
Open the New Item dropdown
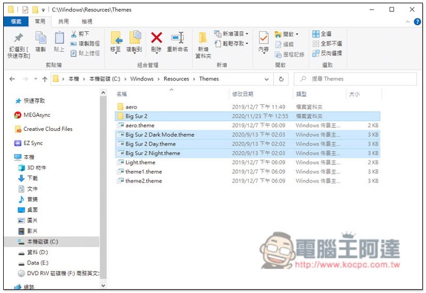point(232,34)
